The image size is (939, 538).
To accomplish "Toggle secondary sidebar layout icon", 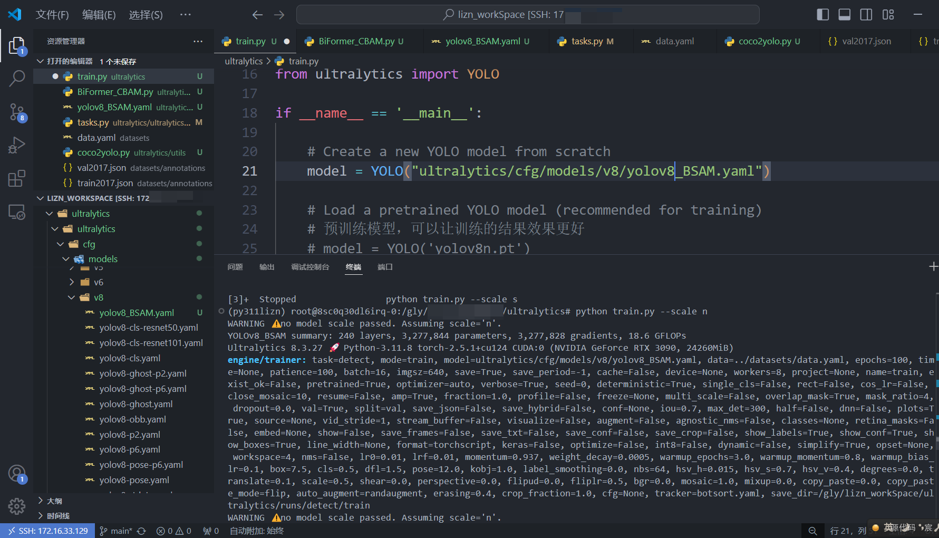I will click(x=866, y=15).
